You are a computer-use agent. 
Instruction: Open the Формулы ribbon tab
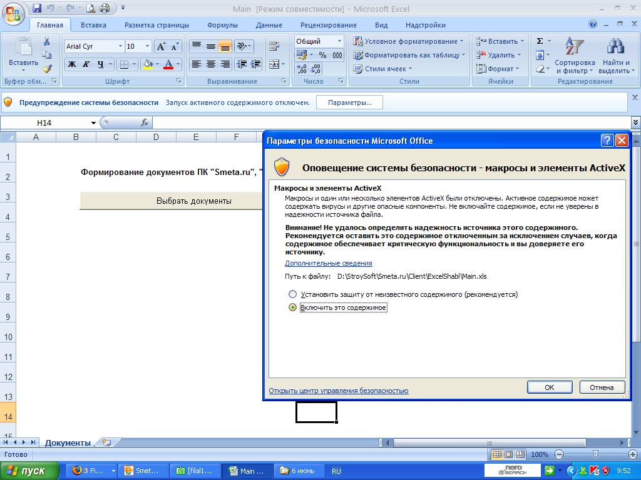pos(222,25)
